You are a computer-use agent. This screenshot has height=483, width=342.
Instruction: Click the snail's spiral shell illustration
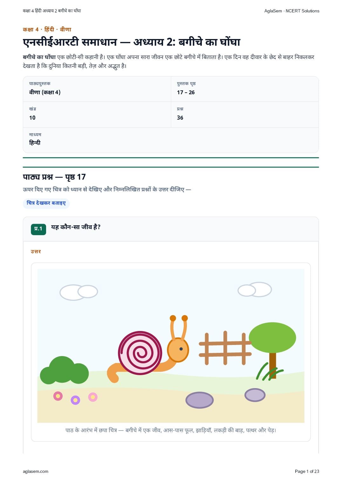pos(140,353)
